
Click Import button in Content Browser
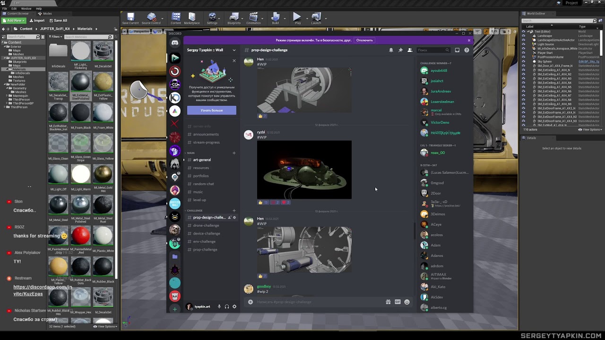(x=37, y=21)
